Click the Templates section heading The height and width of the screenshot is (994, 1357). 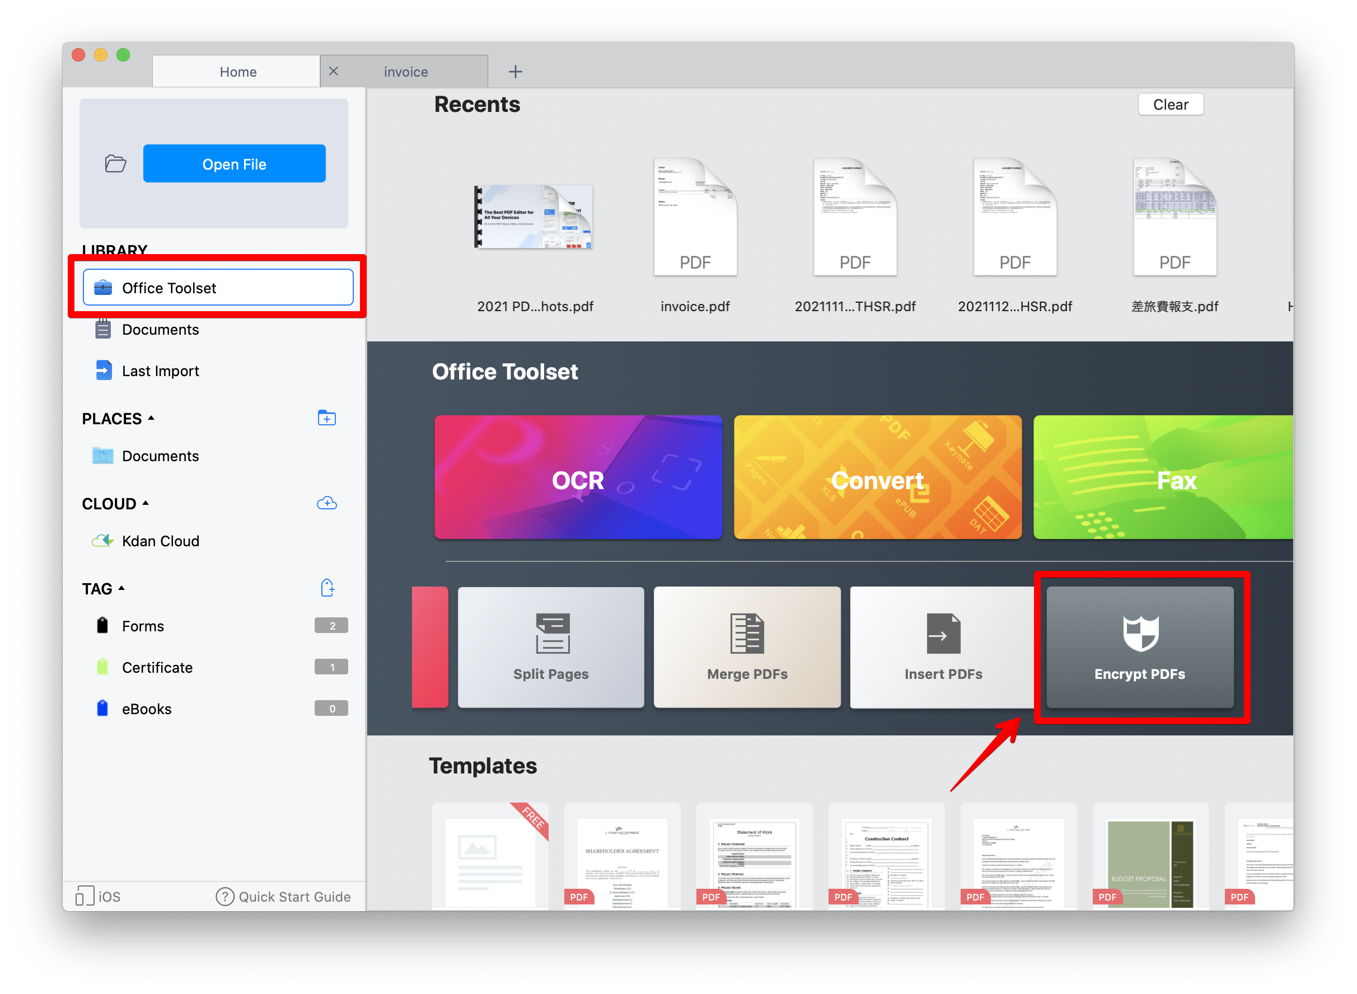click(483, 766)
